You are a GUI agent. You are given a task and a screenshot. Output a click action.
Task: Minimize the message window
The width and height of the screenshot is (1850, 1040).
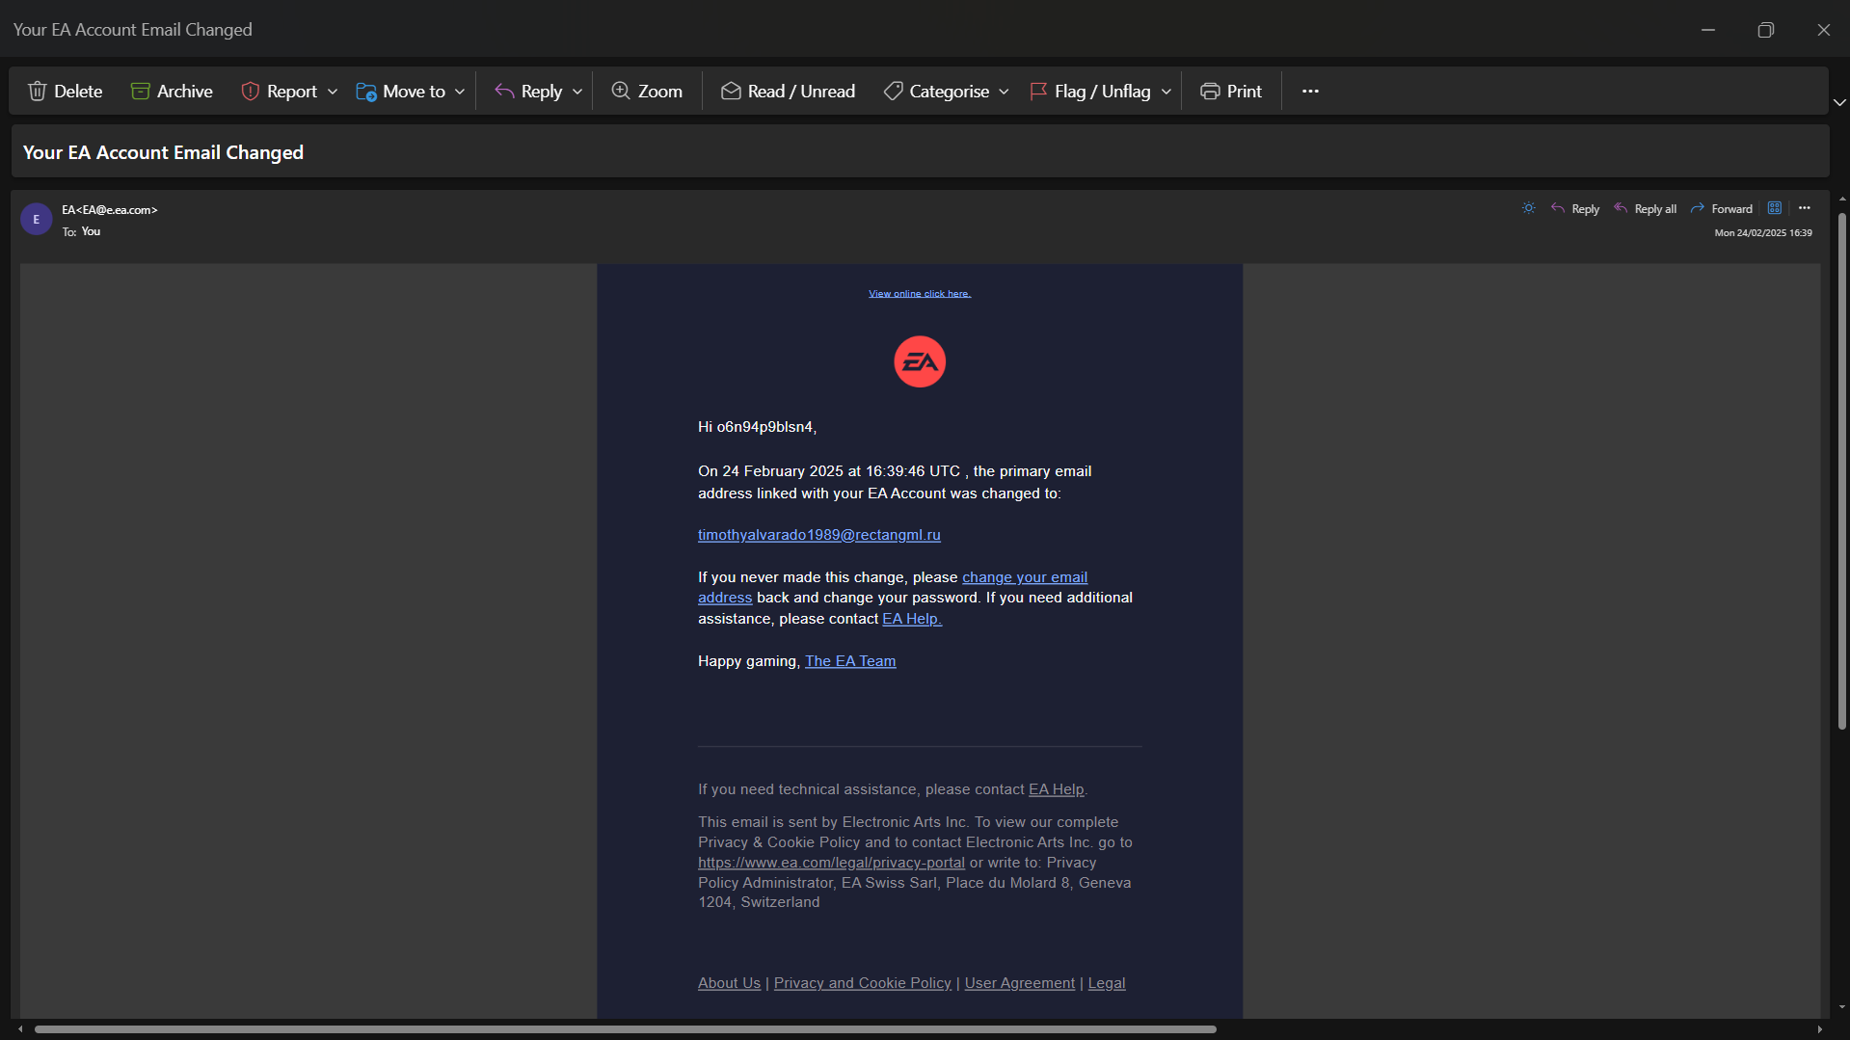point(1708,30)
